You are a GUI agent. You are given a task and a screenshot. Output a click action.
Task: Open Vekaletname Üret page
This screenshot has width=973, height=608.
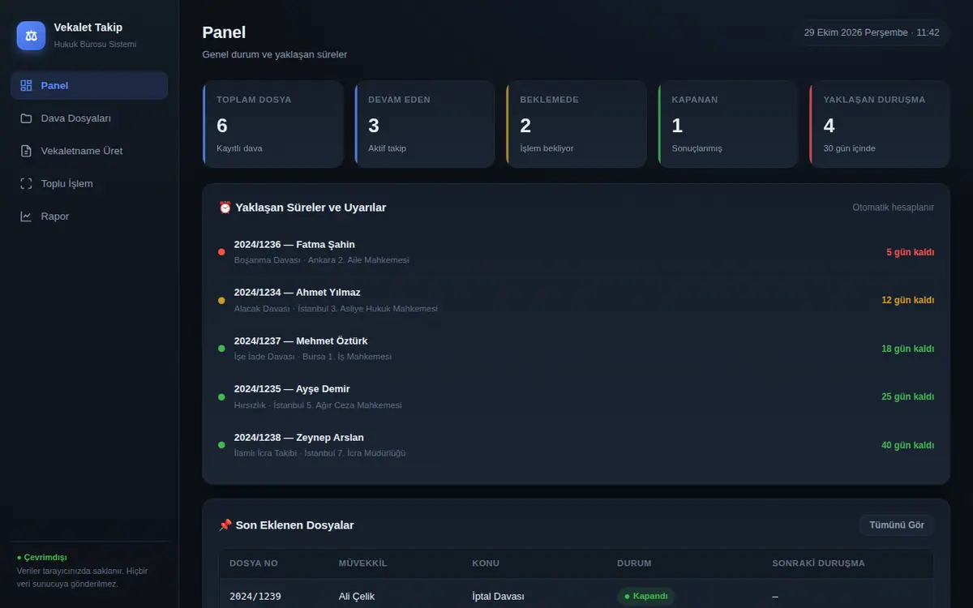[x=89, y=151]
